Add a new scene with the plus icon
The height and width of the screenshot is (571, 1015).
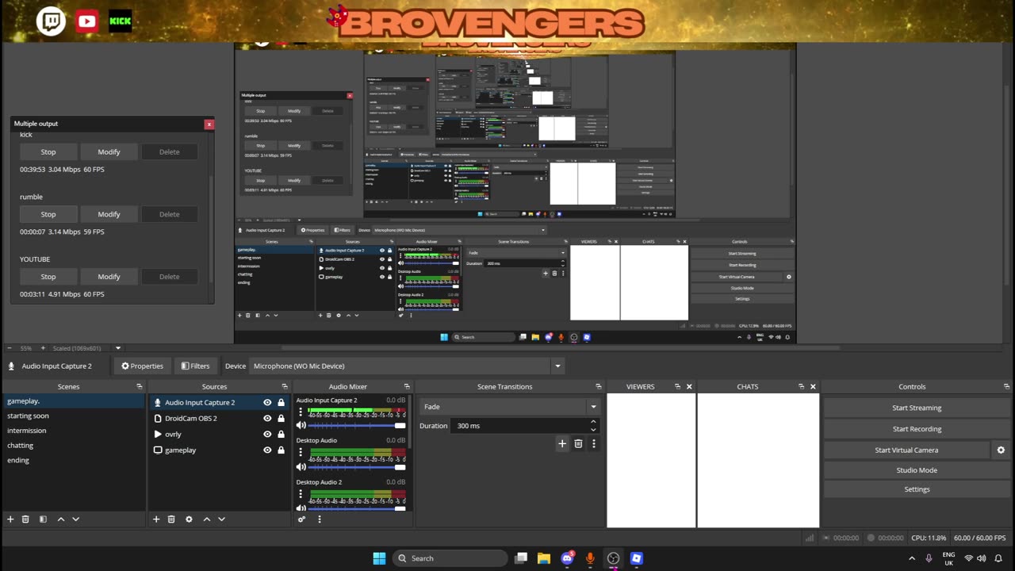[10, 519]
